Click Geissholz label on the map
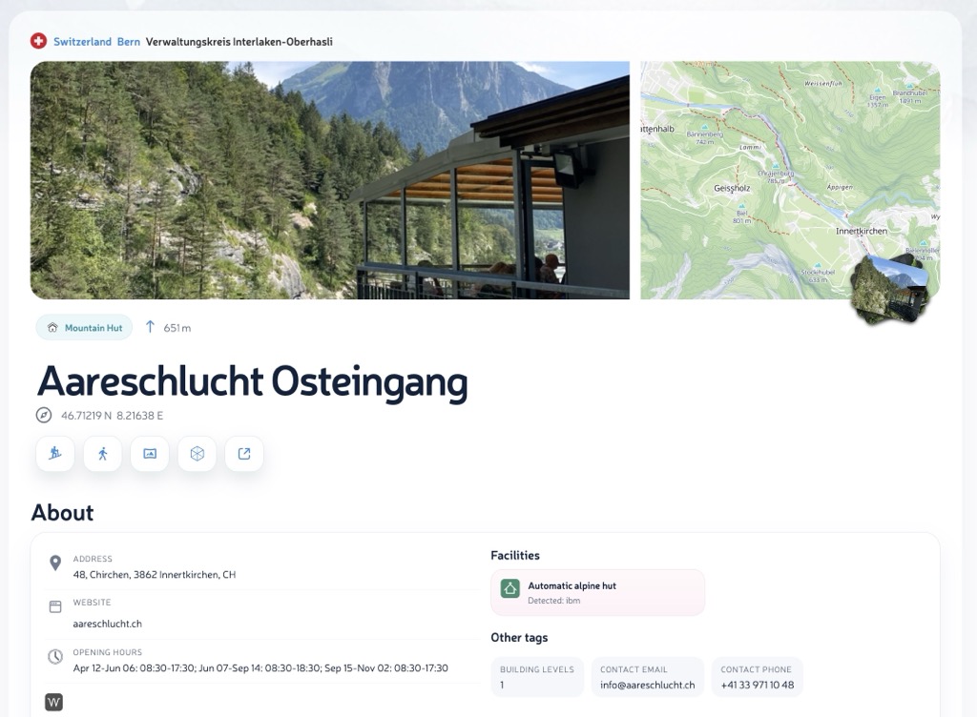Screen dimensions: 977x717 click(x=732, y=188)
